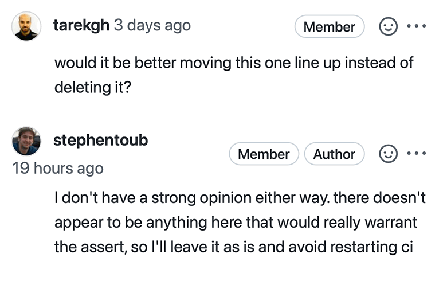Add emoji reaction to tarekgh's comment
447x281 pixels.
click(388, 26)
